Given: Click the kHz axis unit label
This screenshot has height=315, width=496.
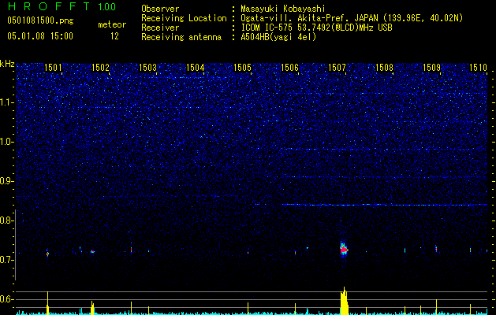Looking at the screenshot, I should [7, 64].
